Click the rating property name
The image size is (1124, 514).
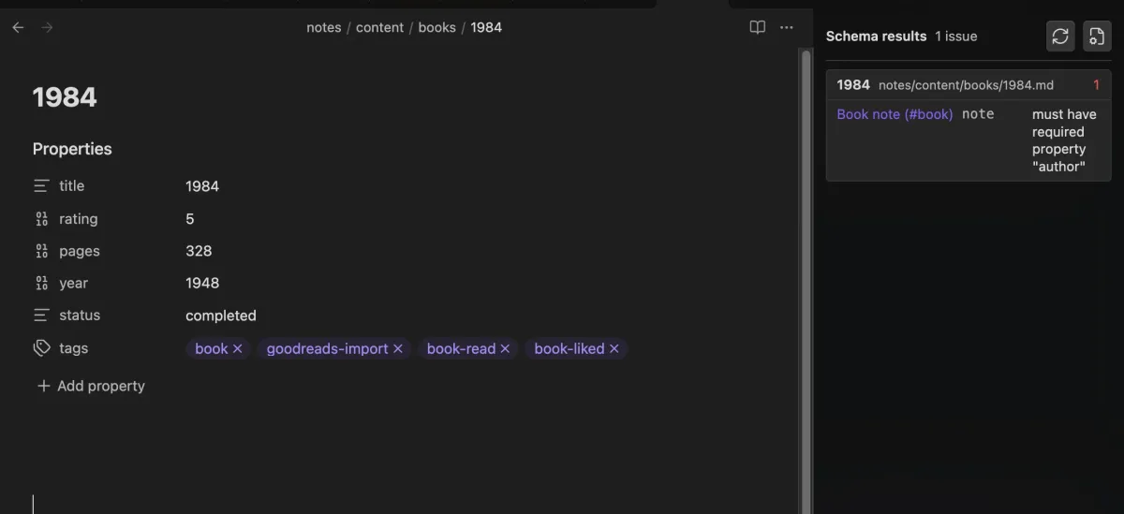click(x=78, y=219)
